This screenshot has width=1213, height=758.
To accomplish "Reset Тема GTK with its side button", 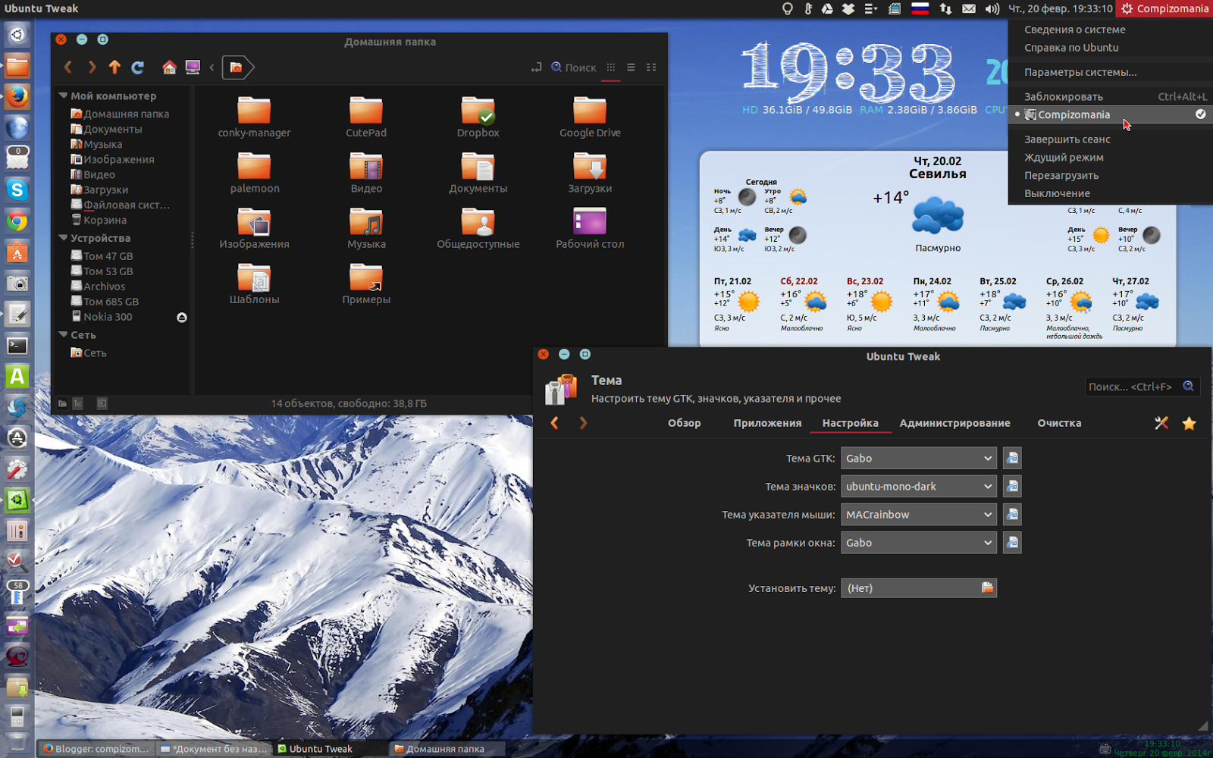I will point(1012,459).
